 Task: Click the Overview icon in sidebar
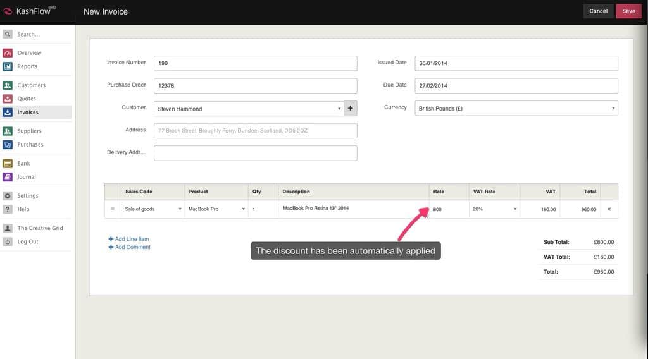(8, 53)
